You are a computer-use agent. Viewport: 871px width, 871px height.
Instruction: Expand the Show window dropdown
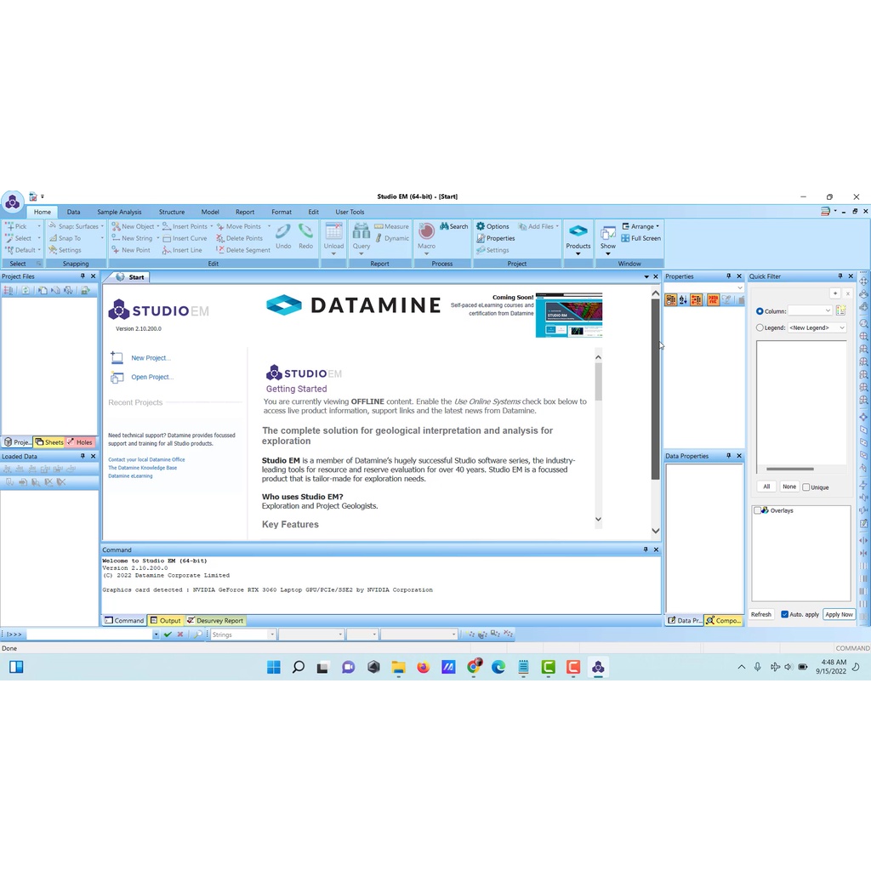coord(607,253)
